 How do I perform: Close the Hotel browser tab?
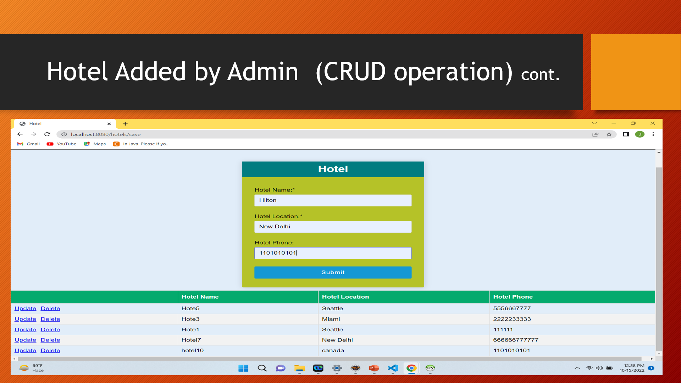[x=109, y=124]
